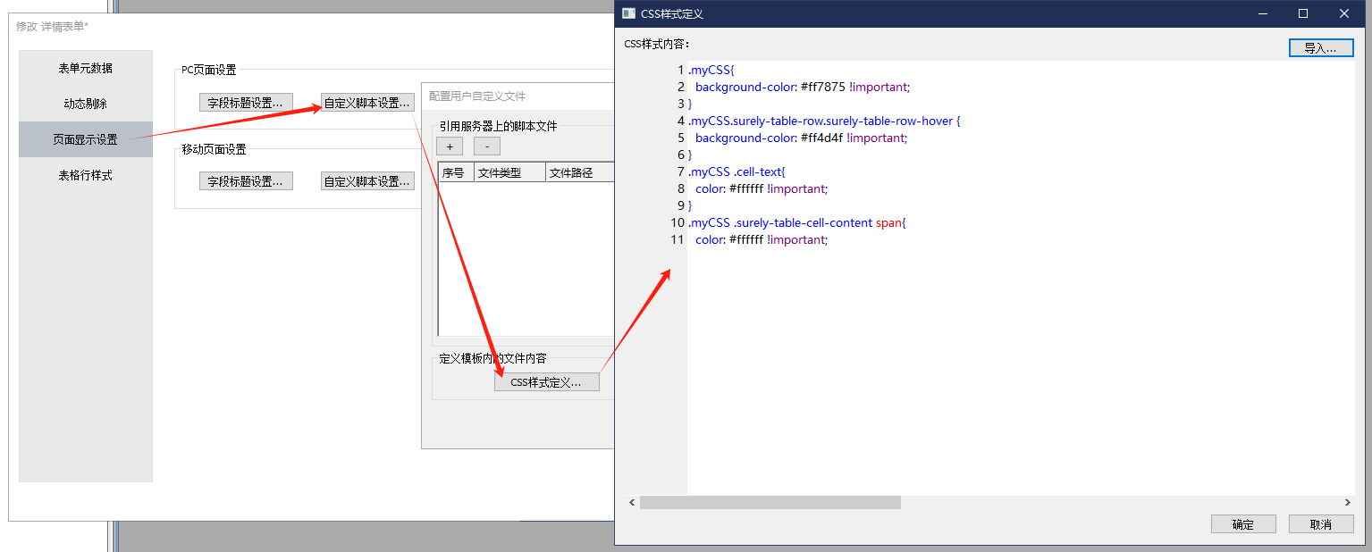Remove a script file with the - button
This screenshot has height=552, width=1372.
pyautogui.click(x=486, y=146)
